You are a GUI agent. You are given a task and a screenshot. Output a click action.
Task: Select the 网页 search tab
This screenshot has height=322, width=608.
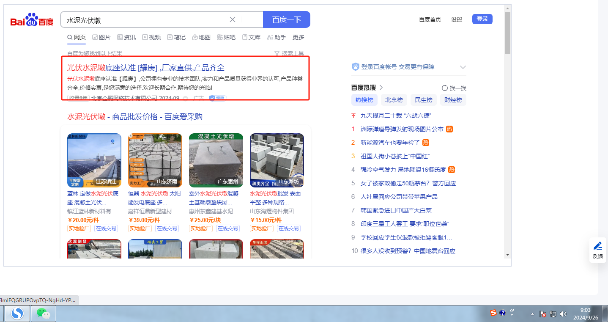pos(77,37)
